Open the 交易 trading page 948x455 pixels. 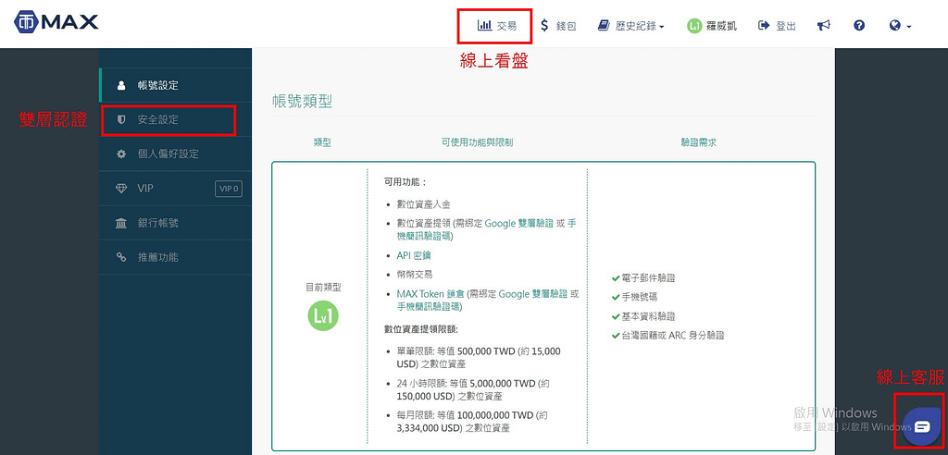click(497, 25)
